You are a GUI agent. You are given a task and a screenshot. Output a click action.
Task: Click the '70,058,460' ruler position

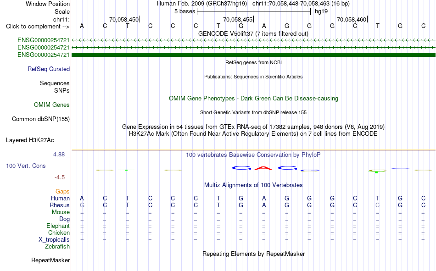[x=352, y=19]
